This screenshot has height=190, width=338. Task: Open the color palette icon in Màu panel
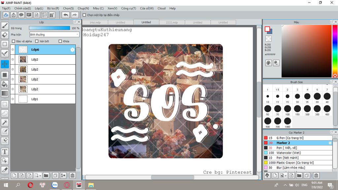[268, 63]
